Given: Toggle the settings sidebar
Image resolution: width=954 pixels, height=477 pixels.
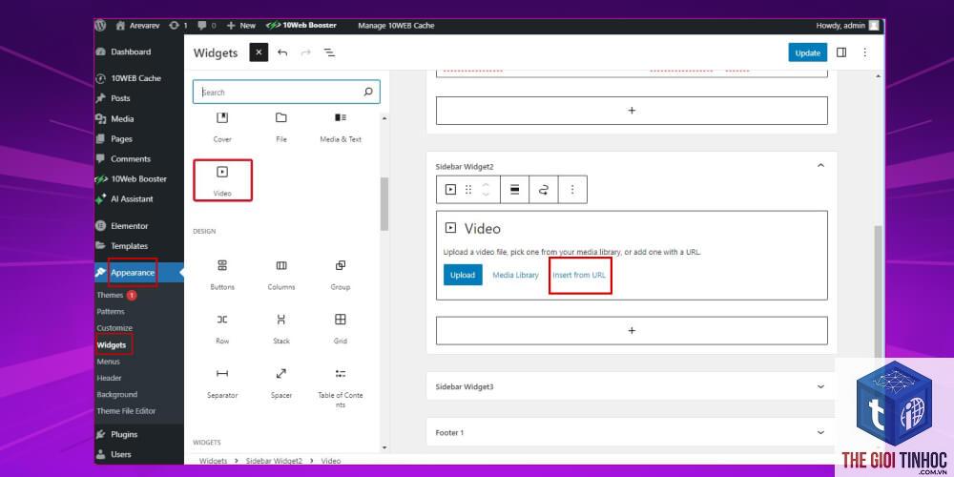Looking at the screenshot, I should (841, 52).
